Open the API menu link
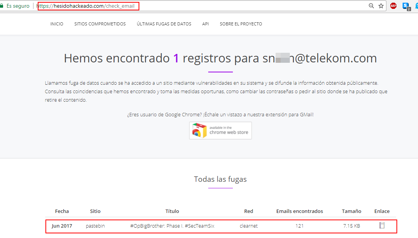 [x=206, y=24]
